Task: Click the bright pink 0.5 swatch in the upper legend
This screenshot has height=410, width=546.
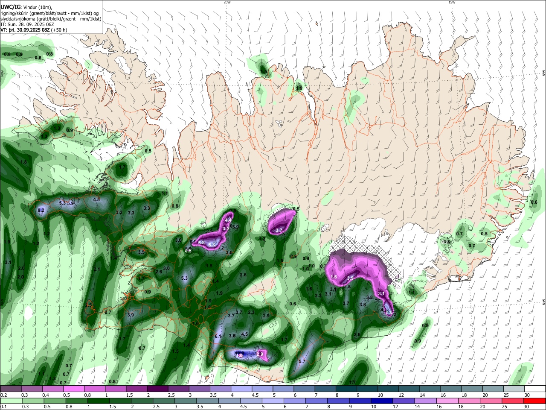Action: click(73, 389)
